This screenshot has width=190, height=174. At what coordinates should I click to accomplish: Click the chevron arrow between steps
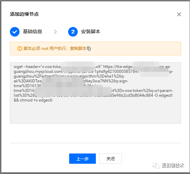(55, 32)
